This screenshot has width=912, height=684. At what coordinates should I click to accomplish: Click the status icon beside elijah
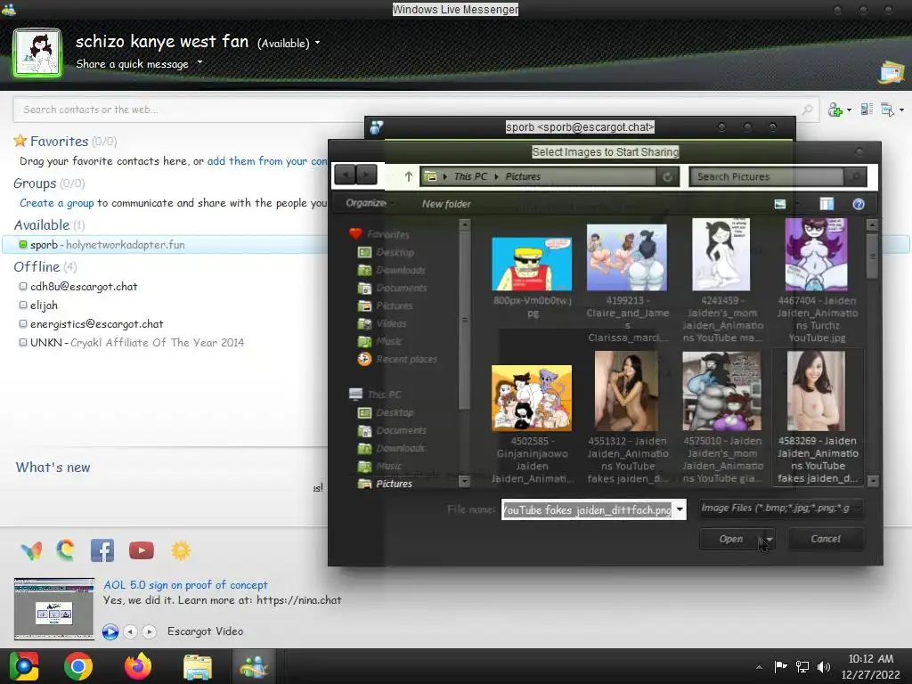23,305
